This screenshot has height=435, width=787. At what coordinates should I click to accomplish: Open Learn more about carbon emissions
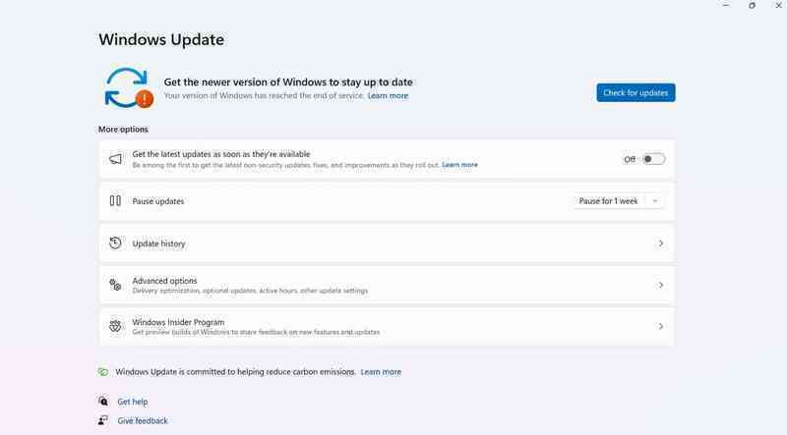tap(381, 372)
